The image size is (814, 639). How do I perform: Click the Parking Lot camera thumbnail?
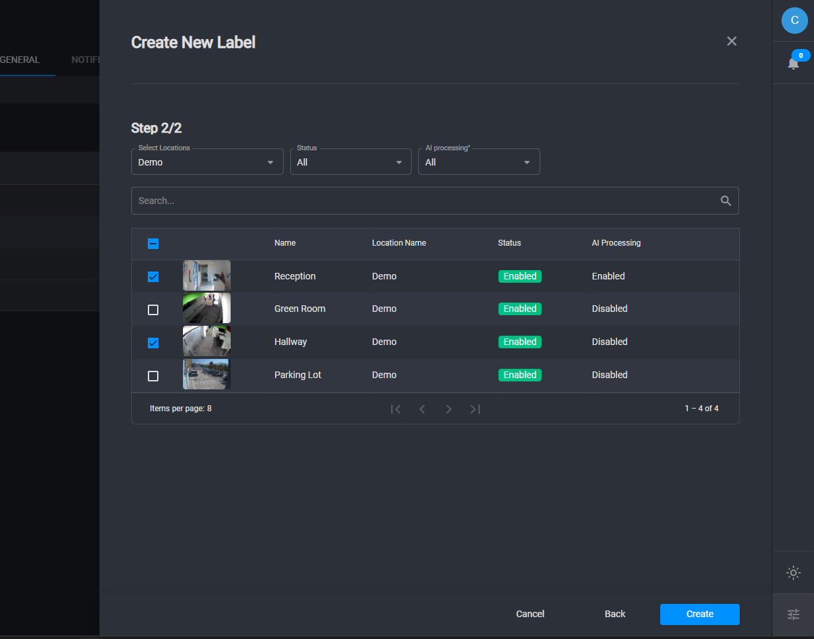(x=207, y=375)
